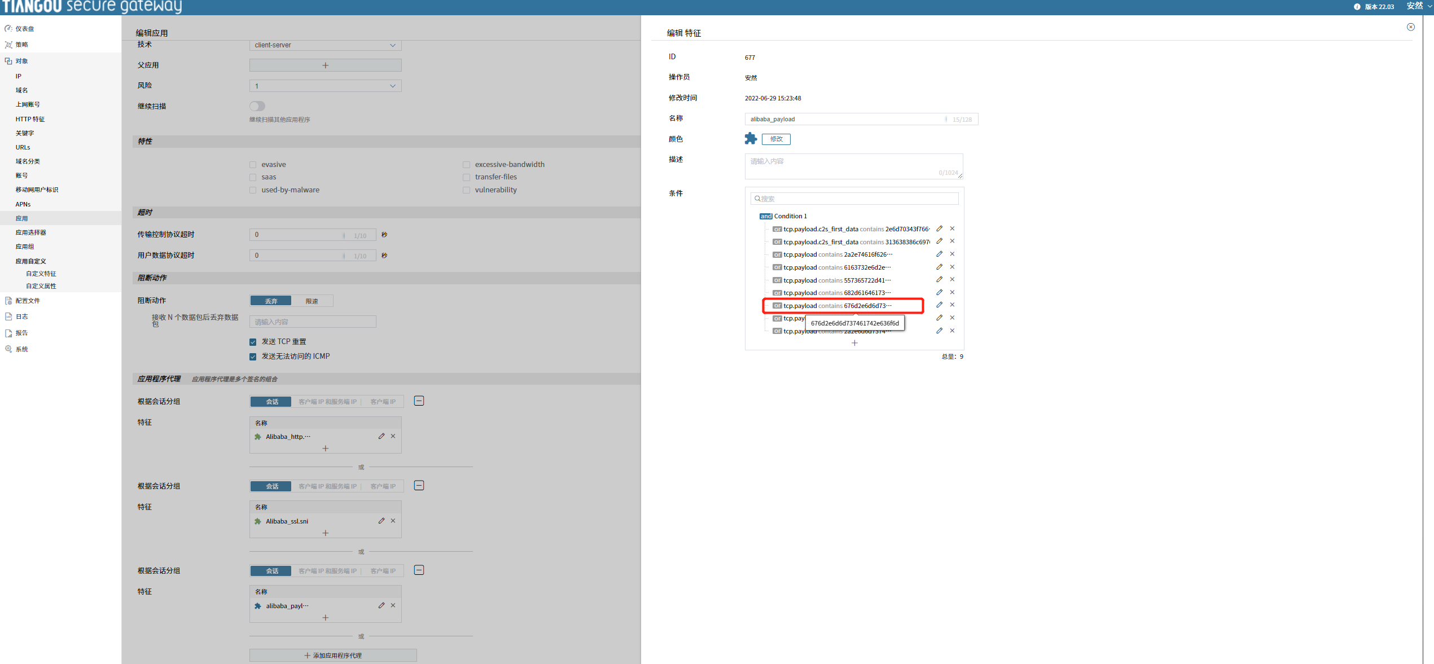Screen dimensions: 1434x664
Task: Open the client-server technology dropdown
Action: 325,45
